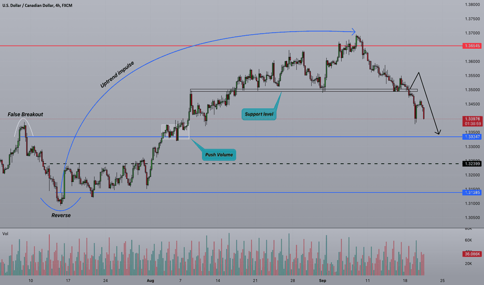Click the Aug date on time axis
Screen dimensions: 484x285
[150, 281]
